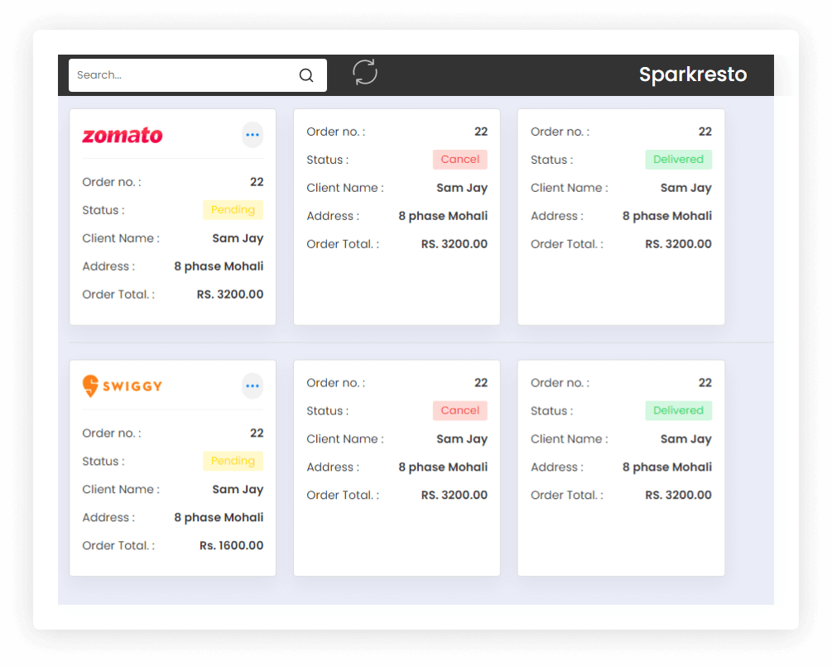The width and height of the screenshot is (832, 666).
Task: Click Sam Jay on the Zomato card
Action: 238,238
